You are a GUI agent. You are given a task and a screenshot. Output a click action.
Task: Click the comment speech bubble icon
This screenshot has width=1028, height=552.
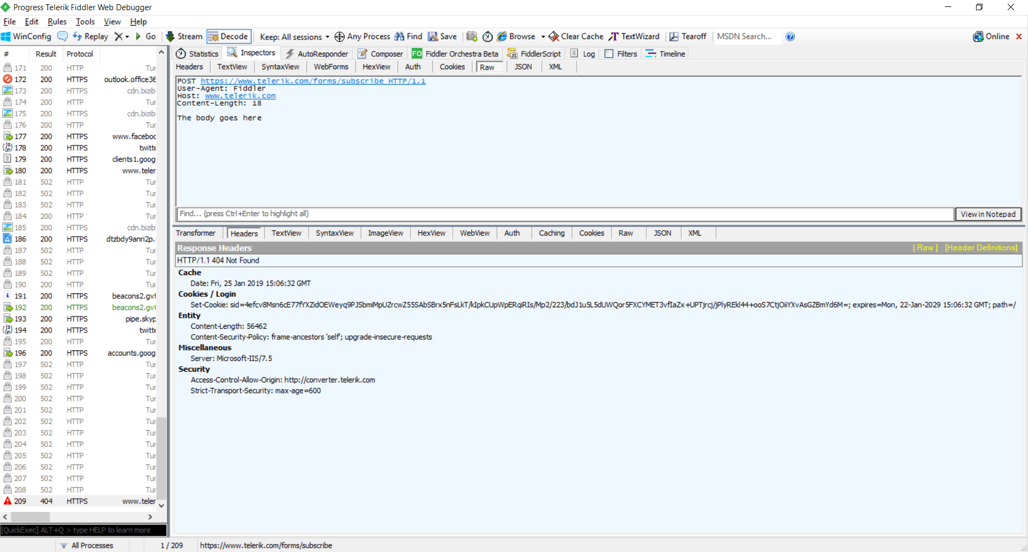point(63,36)
